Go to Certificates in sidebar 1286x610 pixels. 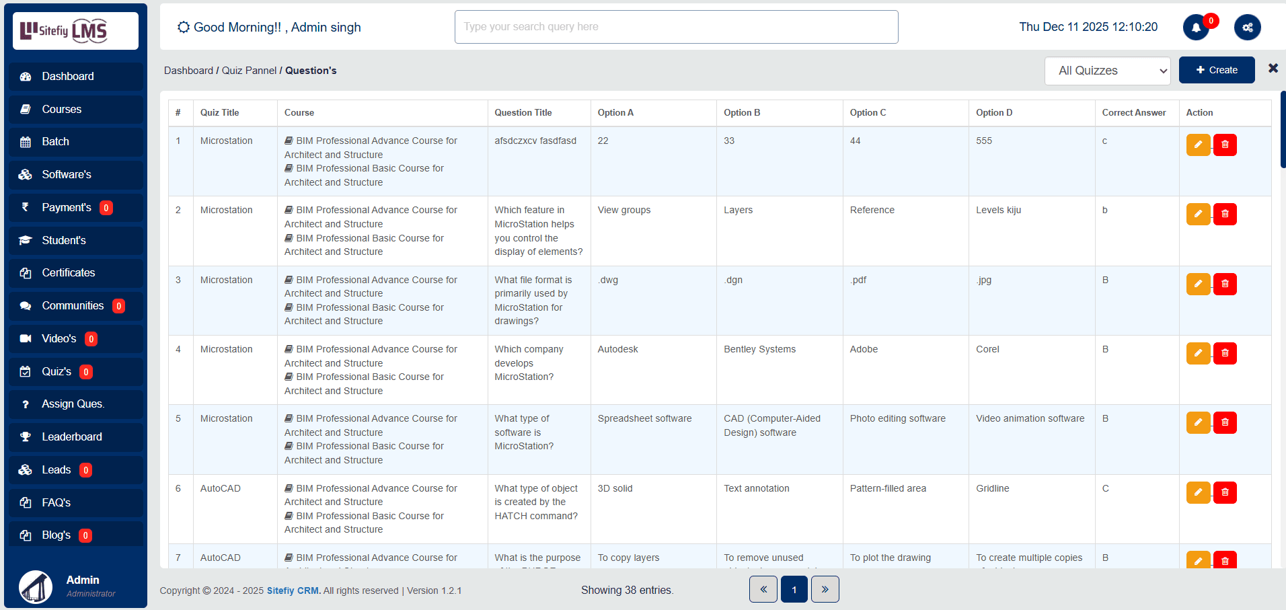69,273
